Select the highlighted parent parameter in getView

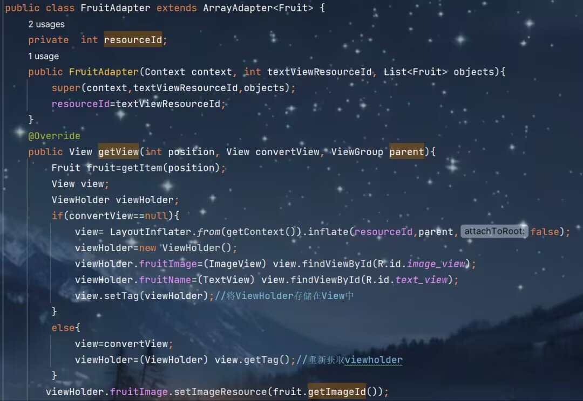(407, 151)
